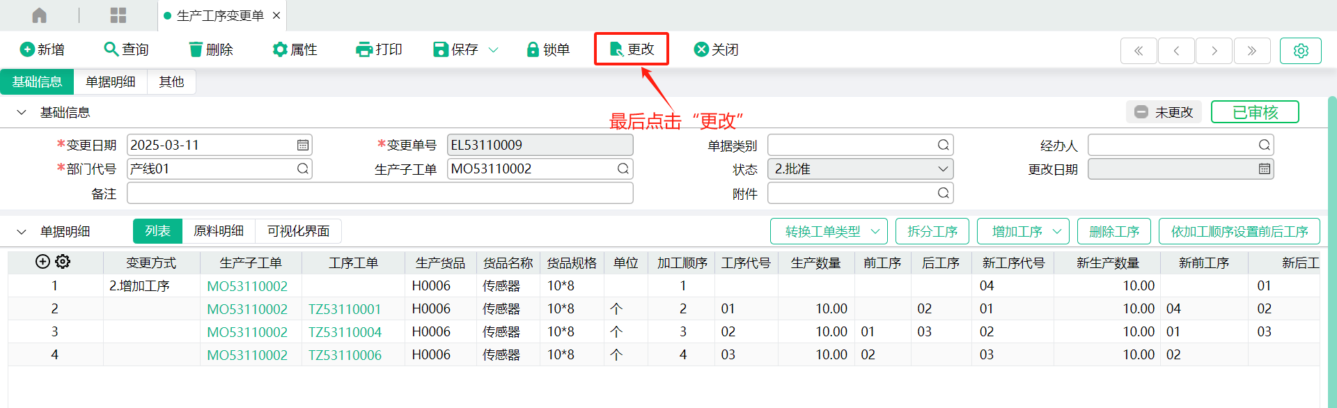Click the 备注 input field

[x=380, y=194]
